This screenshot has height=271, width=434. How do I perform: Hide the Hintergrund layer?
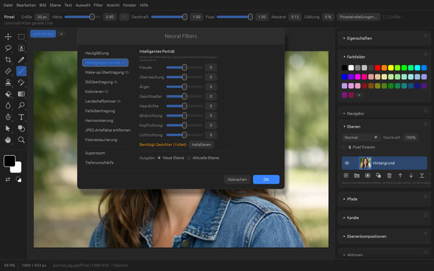[347, 163]
